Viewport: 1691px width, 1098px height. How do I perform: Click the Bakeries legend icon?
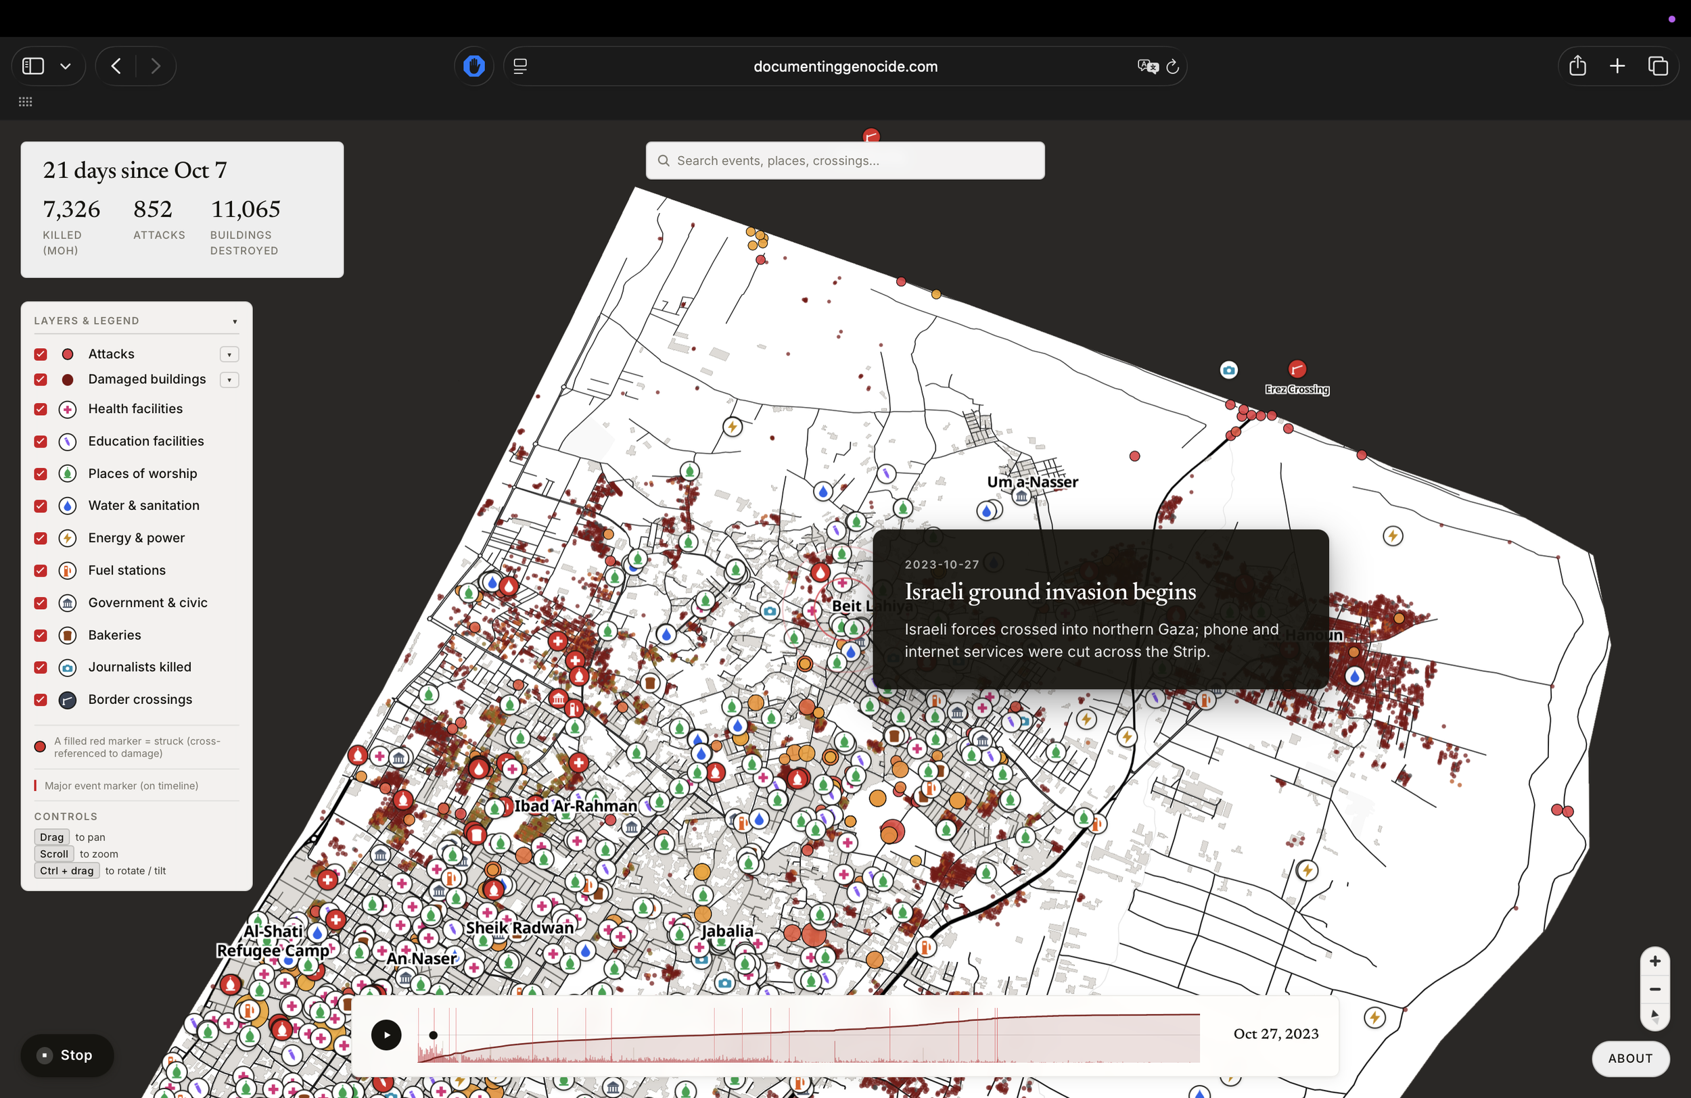(68, 635)
